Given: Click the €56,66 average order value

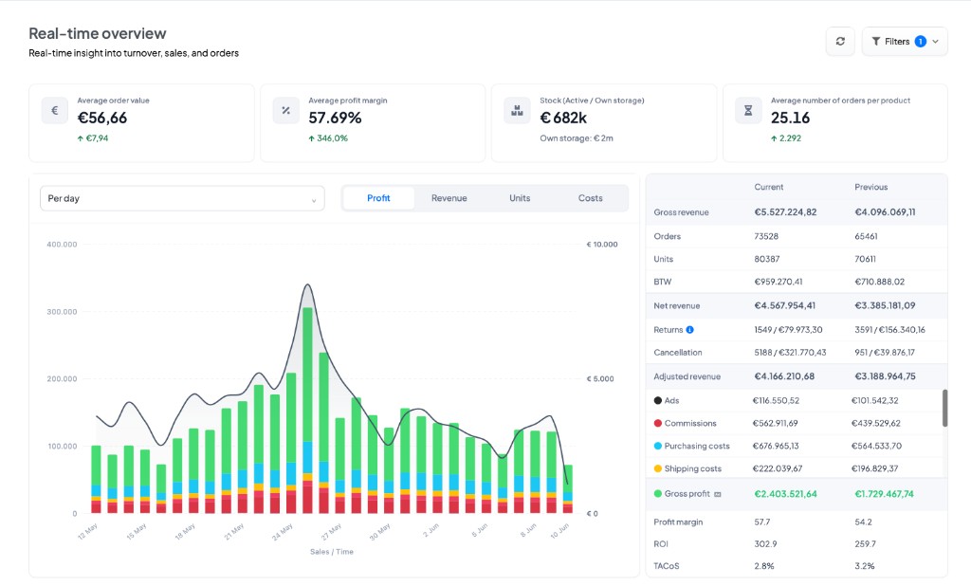Looking at the screenshot, I should (102, 118).
